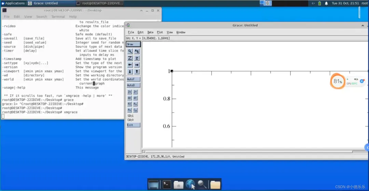
Task: Open the Applications menu in the top panel
Action: point(13,3)
